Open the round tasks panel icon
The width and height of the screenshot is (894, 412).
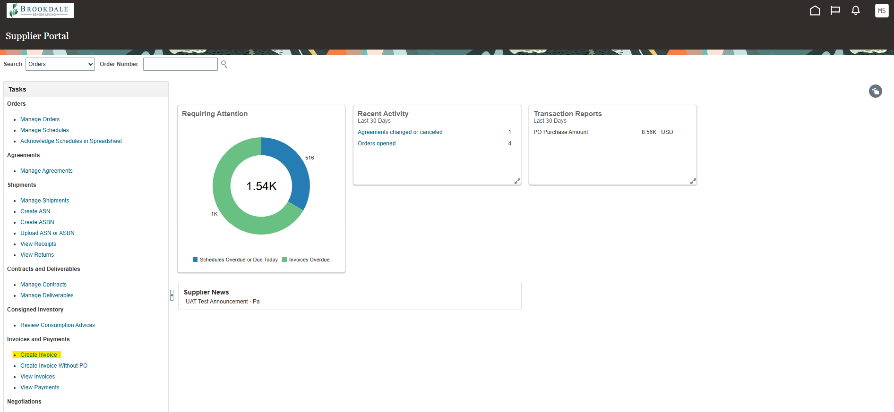pyautogui.click(x=875, y=91)
